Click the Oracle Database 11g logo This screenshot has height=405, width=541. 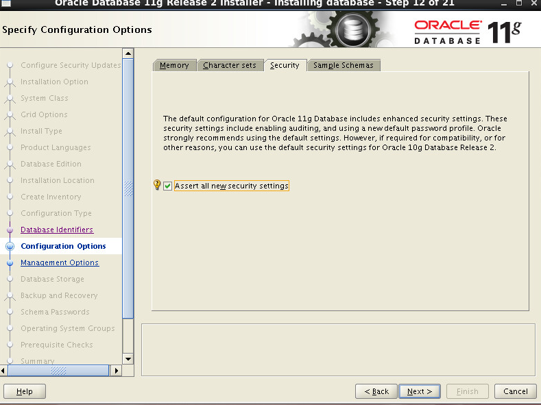pyautogui.click(x=468, y=32)
